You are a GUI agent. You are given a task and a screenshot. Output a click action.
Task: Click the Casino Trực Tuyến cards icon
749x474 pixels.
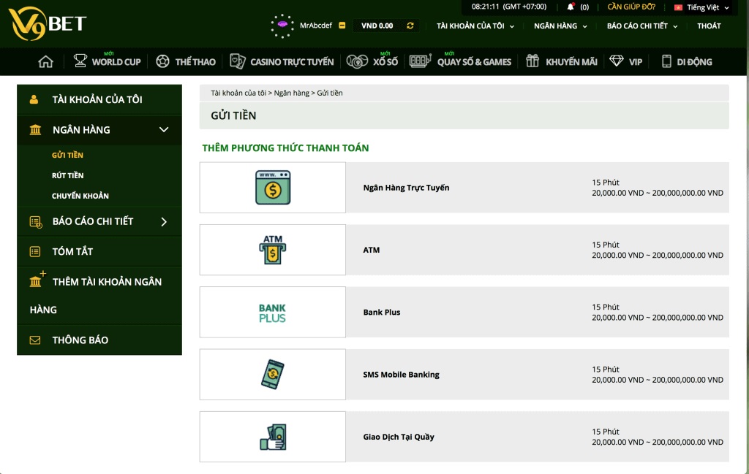pyautogui.click(x=237, y=62)
